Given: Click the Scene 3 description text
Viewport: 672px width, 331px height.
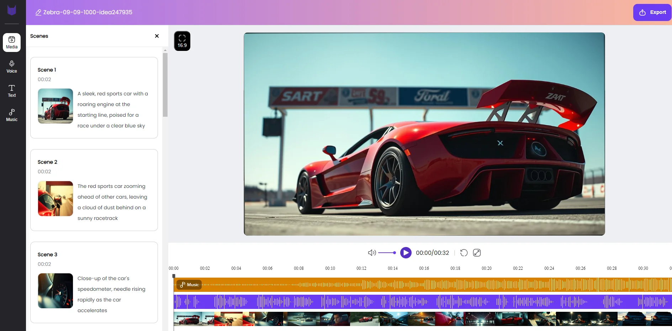Looking at the screenshot, I should point(111,294).
